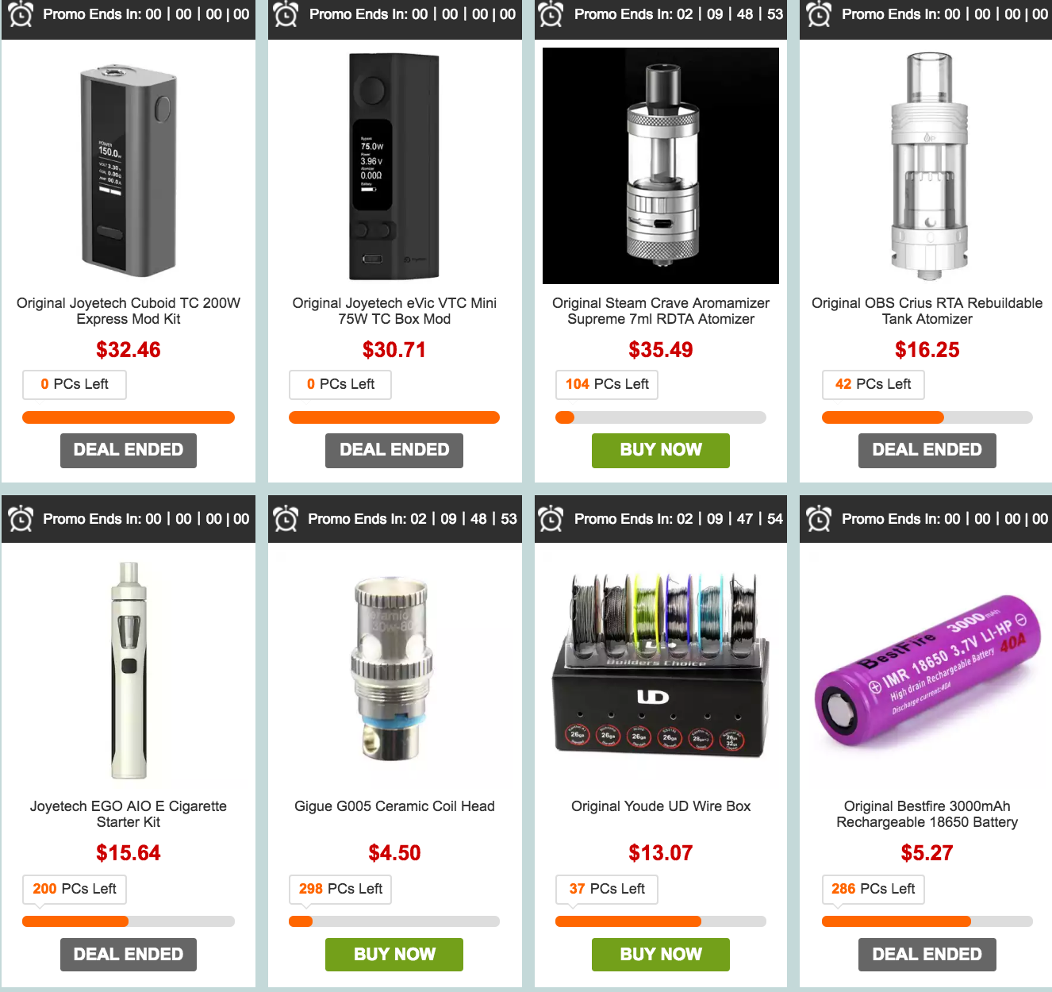The image size is (1052, 992).
Task: Open Joyetech EGO AIO Starter Kit link
Action: coord(129,814)
